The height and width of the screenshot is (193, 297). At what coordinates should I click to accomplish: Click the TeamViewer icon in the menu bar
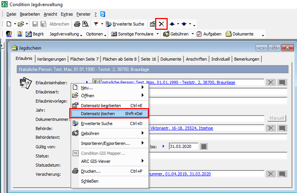102,14
